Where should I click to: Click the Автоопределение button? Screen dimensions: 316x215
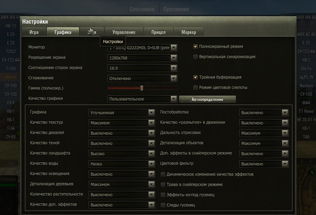point(207,99)
